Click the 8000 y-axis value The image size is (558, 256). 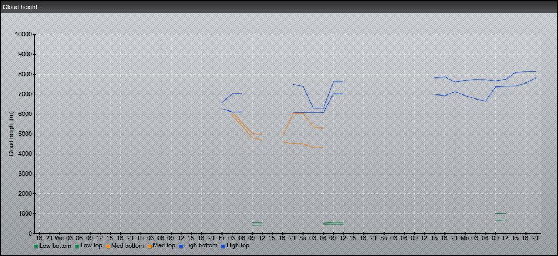tap(25, 74)
